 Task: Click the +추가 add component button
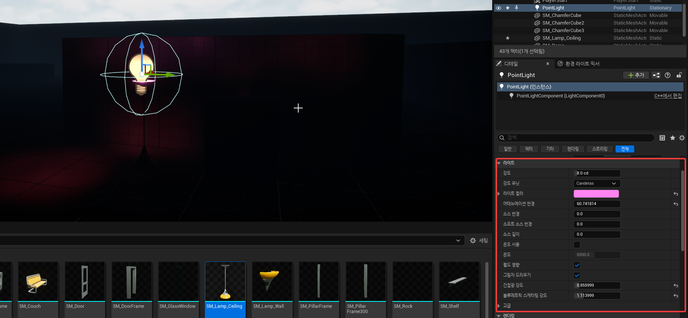(636, 75)
